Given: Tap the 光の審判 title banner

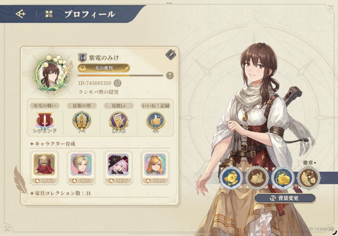Looking at the screenshot, I should click(x=104, y=68).
